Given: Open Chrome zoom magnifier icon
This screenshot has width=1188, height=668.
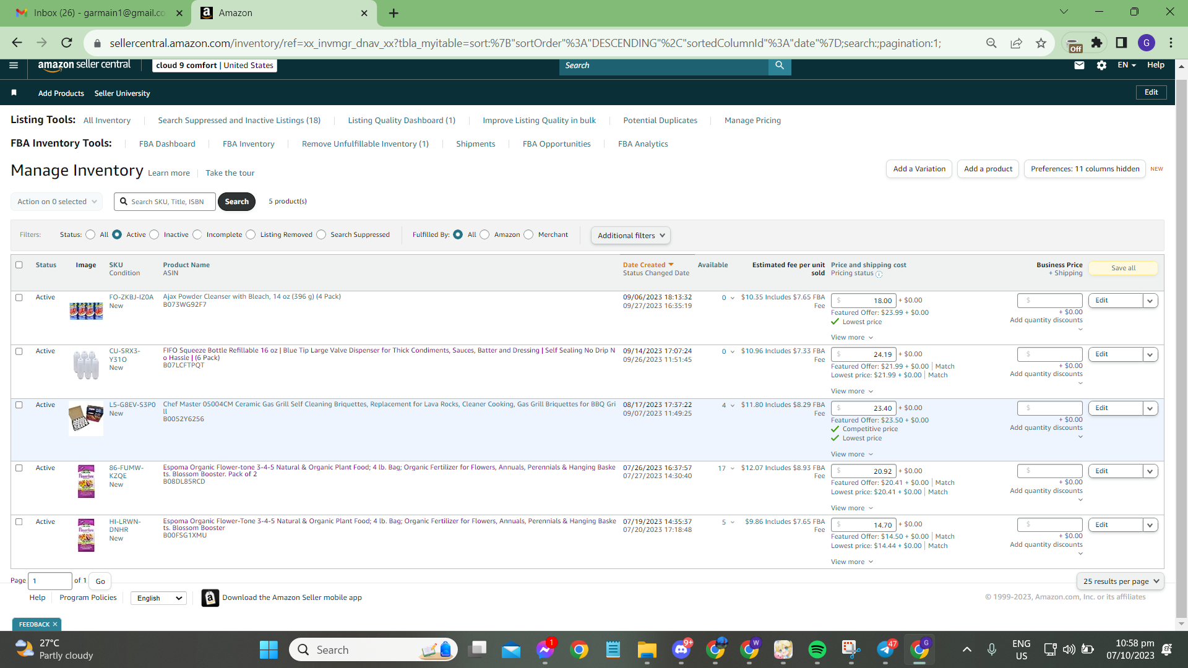Looking at the screenshot, I should click(x=991, y=43).
